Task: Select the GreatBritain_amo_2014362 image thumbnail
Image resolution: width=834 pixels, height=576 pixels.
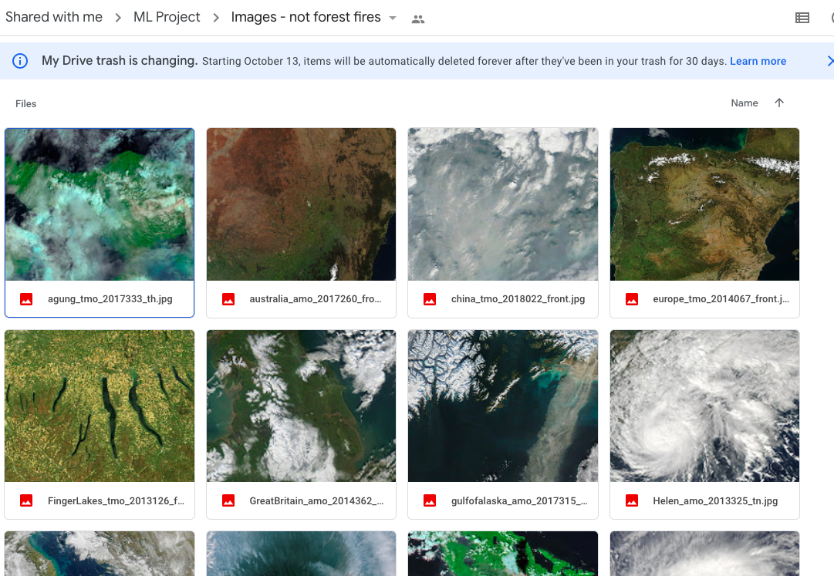Action: [301, 406]
